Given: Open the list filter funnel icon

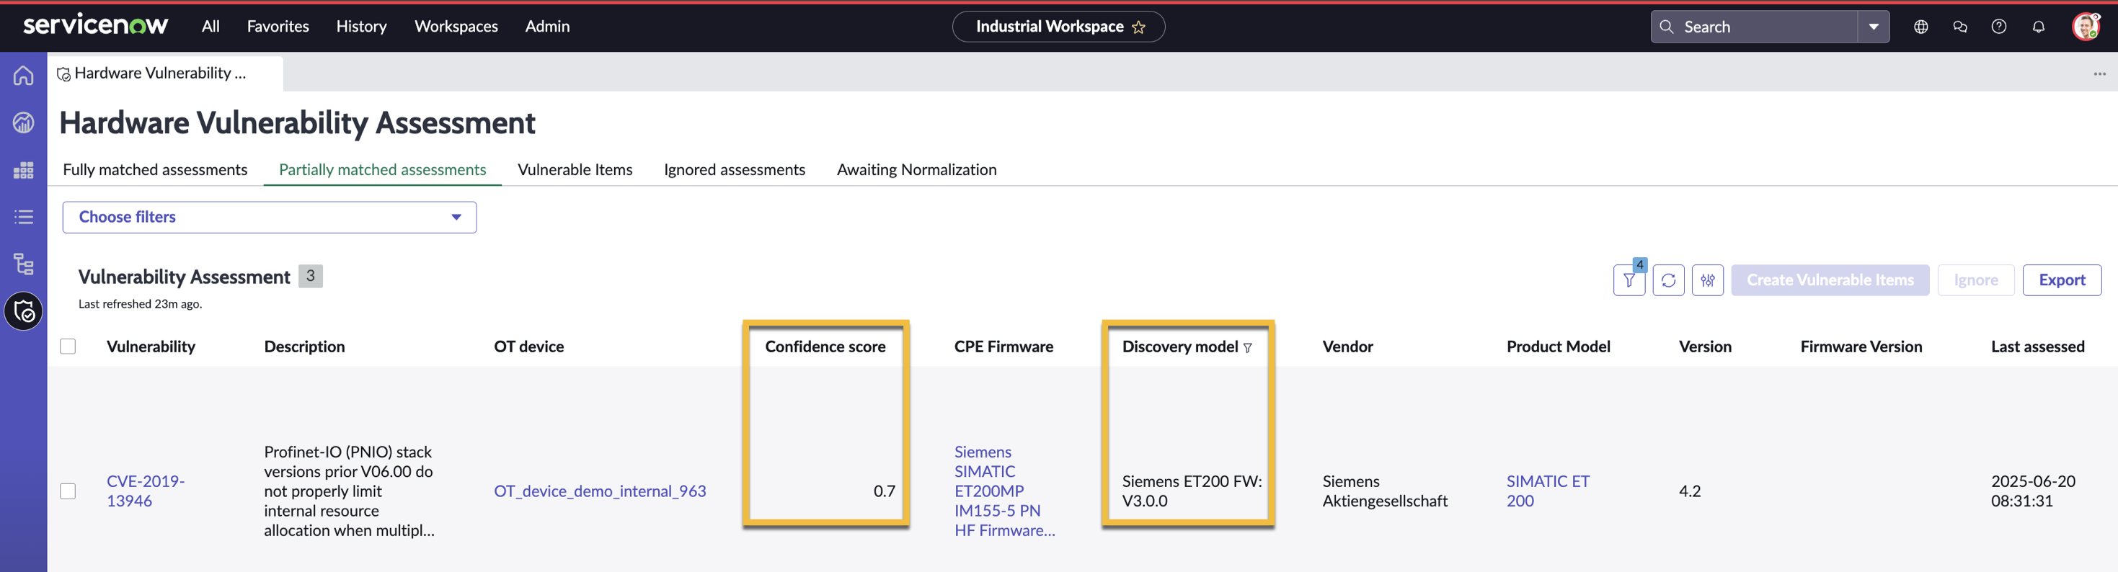Looking at the screenshot, I should (x=1629, y=280).
